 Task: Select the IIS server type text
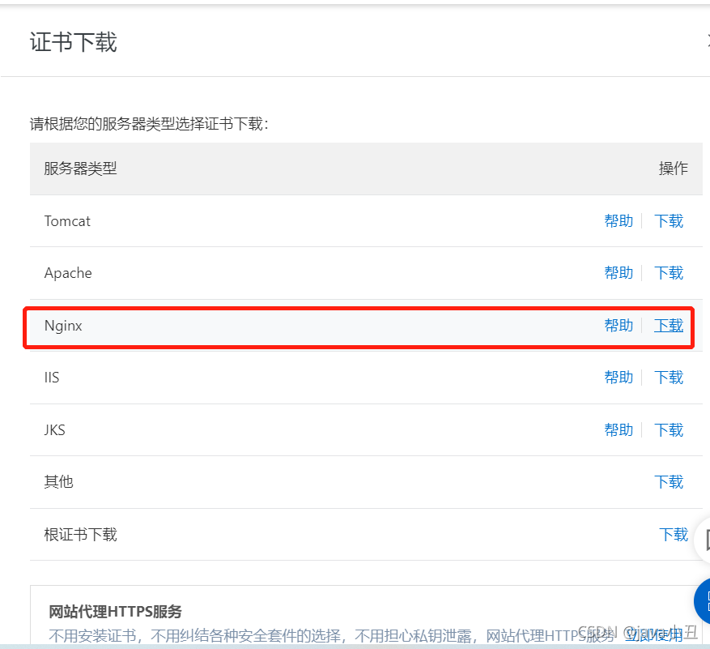[52, 377]
